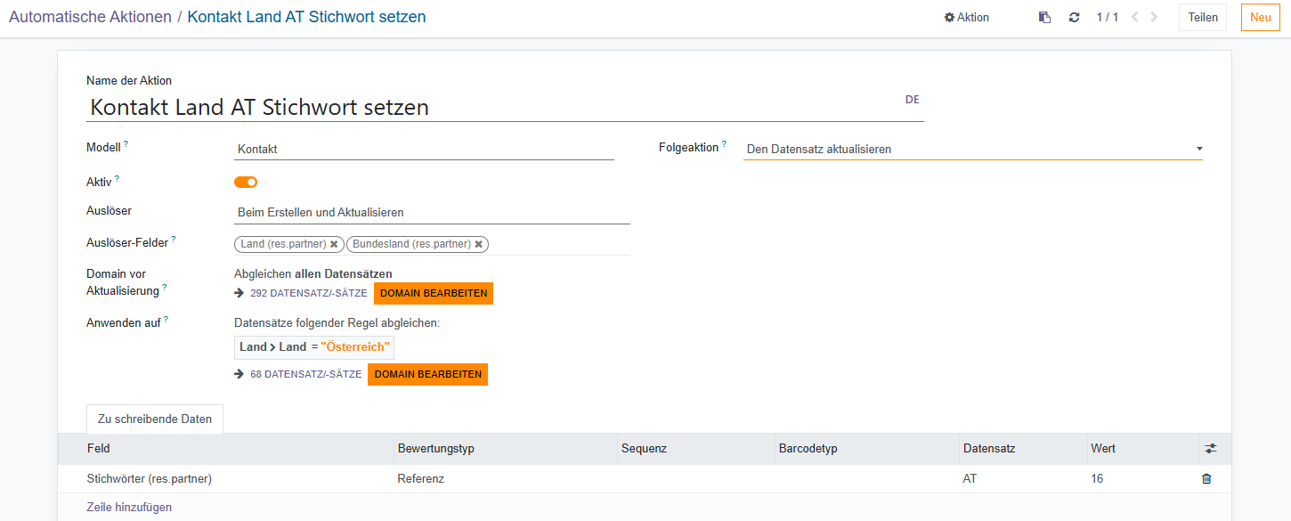The height and width of the screenshot is (521, 1291).
Task: Edit domain for 68 records filter
Action: click(427, 374)
